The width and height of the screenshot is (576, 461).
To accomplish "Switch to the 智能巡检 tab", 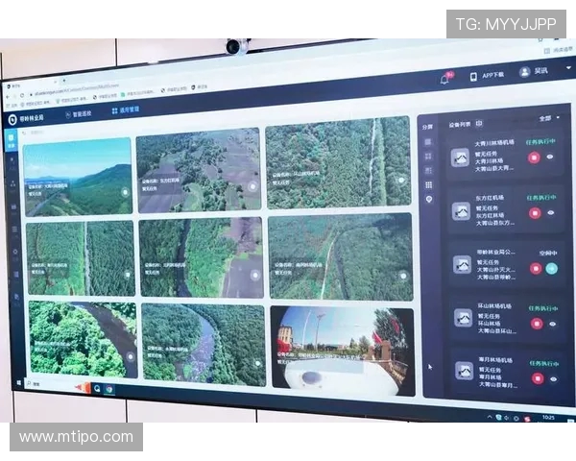I will coord(84,113).
